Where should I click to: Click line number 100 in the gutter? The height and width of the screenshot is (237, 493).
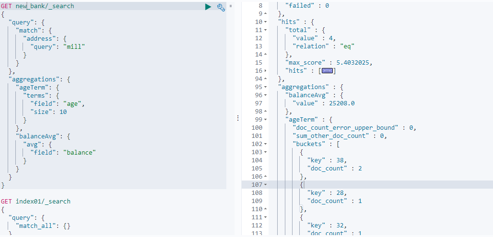257,128
